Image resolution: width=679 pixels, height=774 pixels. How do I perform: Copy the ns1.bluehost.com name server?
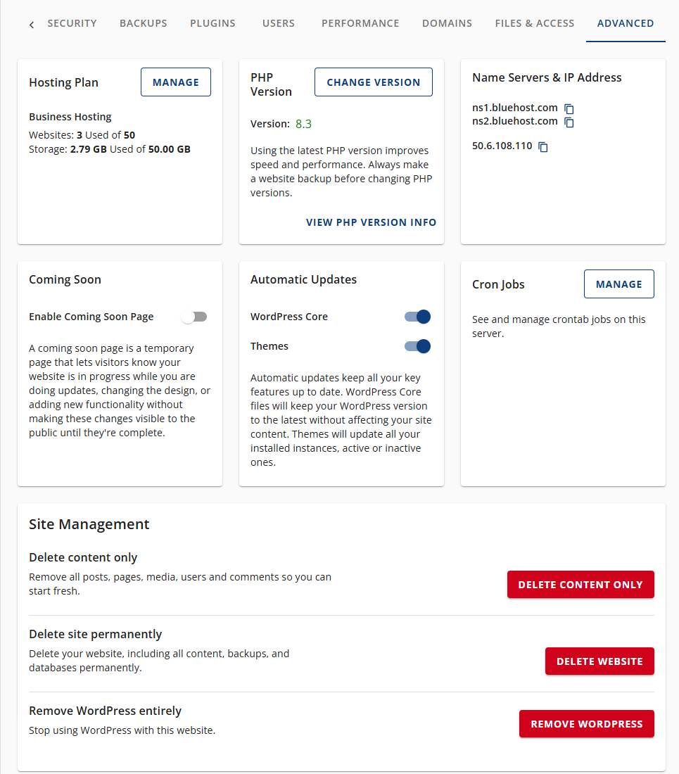[569, 108]
